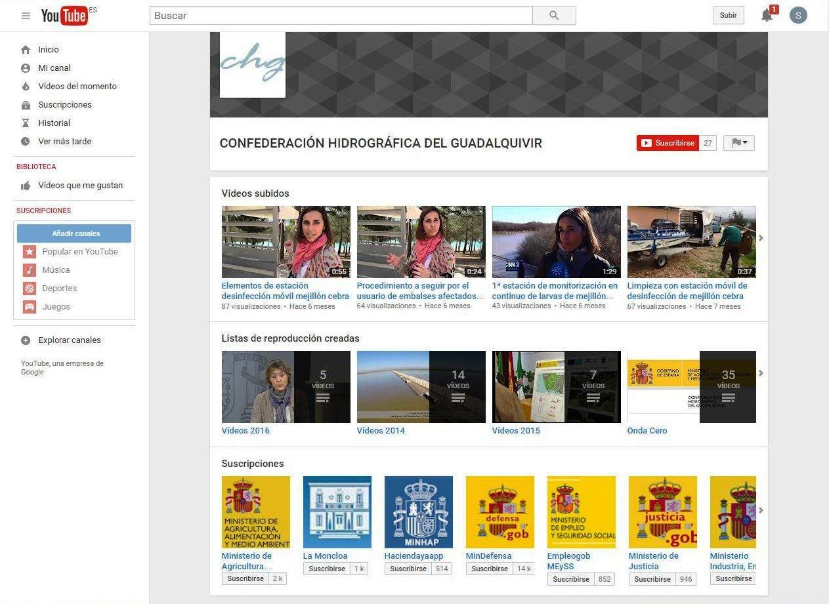Open Vídeos del momento
Screen dimensions: 829x604
(x=77, y=87)
